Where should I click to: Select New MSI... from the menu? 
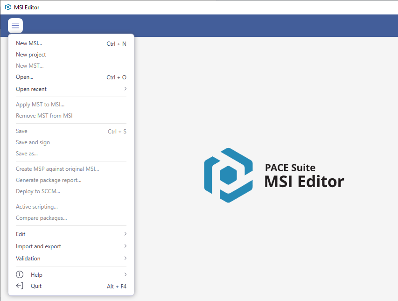click(x=71, y=43)
